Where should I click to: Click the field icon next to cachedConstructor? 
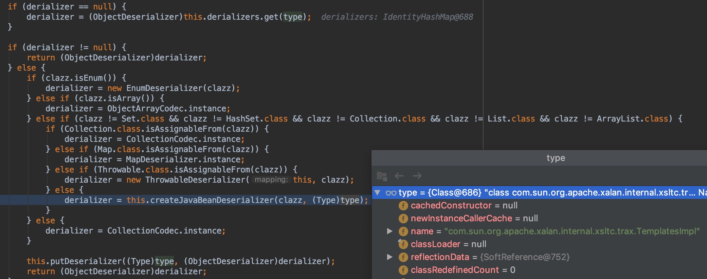tap(403, 206)
